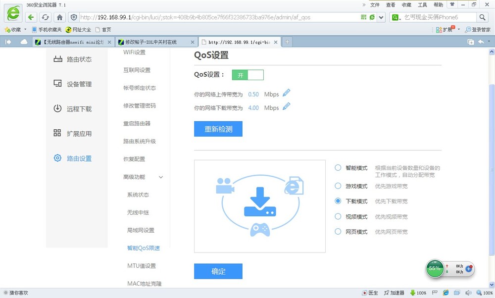This screenshot has height=298, width=495.
Task: Open 路由状态 sidebar section
Action: pyautogui.click(x=72, y=59)
